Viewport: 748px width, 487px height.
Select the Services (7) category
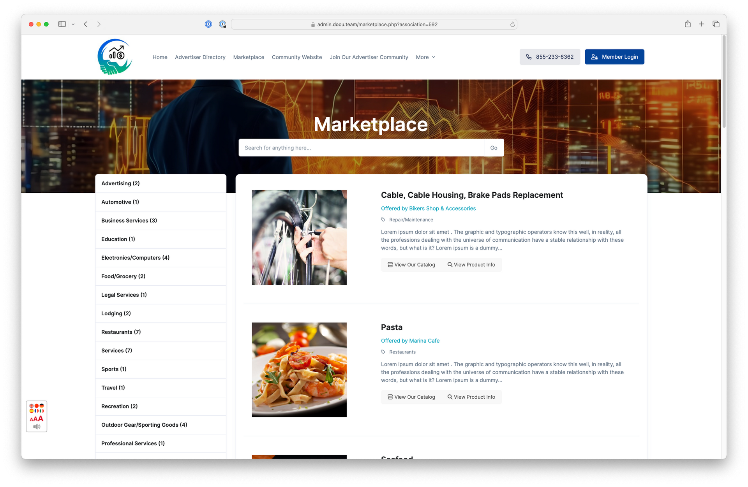point(161,350)
